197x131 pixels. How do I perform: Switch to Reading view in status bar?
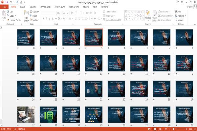click(x=160, y=129)
